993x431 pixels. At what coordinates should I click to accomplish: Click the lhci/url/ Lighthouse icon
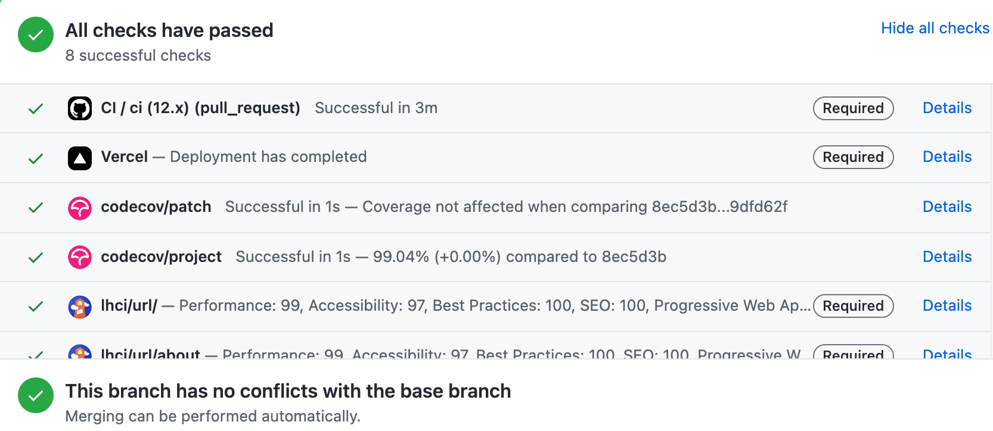[80, 307]
